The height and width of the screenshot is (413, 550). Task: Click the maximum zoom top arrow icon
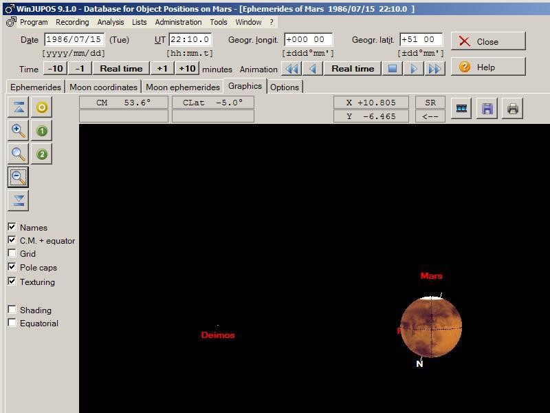pos(19,107)
